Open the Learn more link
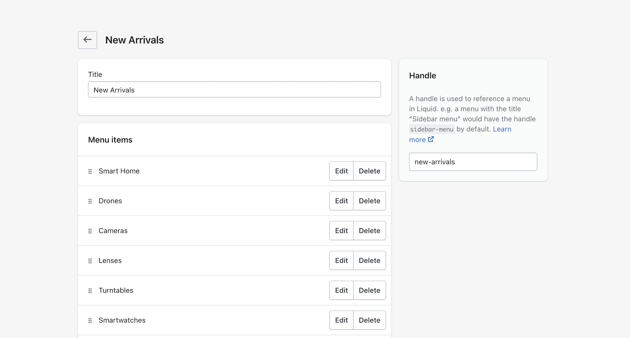This screenshot has width=630, height=338. [502, 129]
